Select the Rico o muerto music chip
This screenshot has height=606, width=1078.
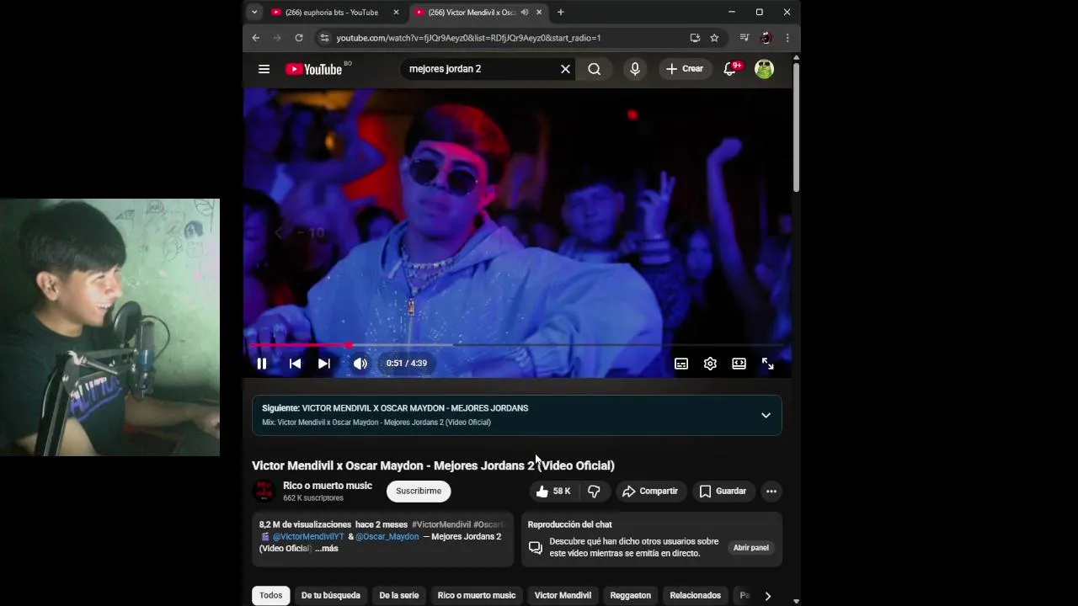click(x=477, y=595)
